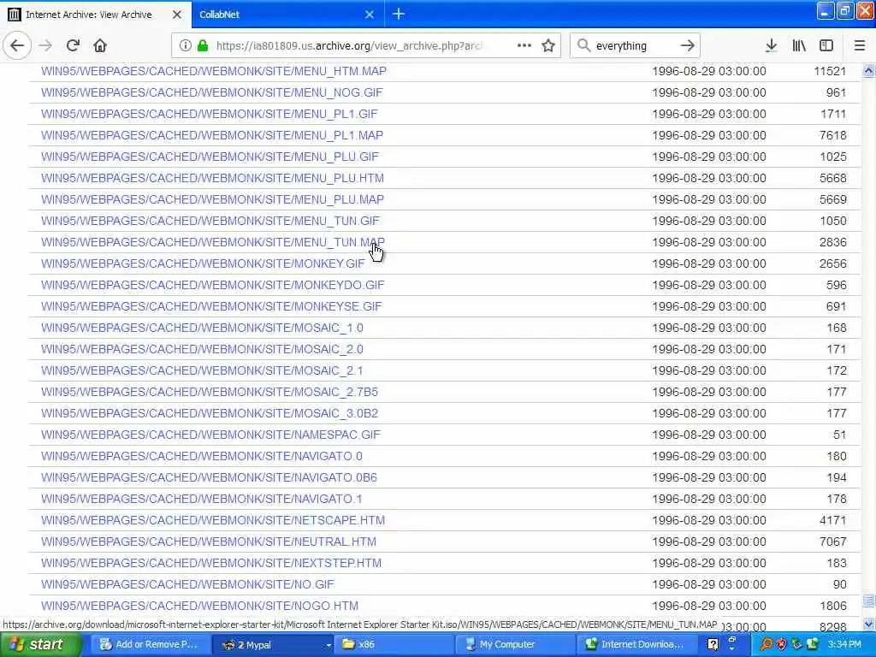Screen dimensions: 876x657
Task: Open the MENU_PL1.MAP file link
Action: (x=212, y=135)
